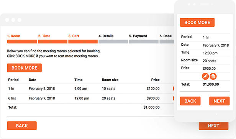
Task: Jump to the 6. Done step
Action: tap(166, 36)
